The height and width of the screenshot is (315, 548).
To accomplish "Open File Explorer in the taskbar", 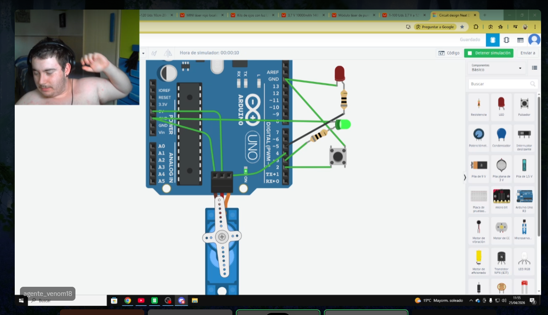I will tap(195, 300).
